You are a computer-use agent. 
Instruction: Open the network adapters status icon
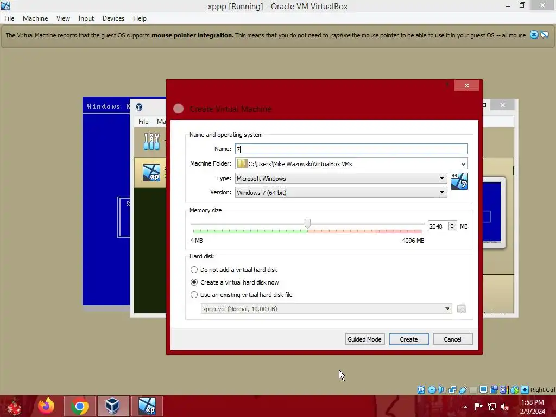pos(452,390)
